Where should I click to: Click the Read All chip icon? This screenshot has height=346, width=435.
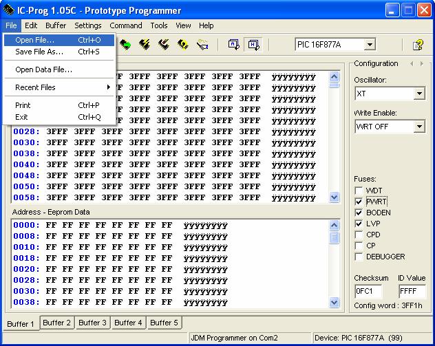pos(125,44)
